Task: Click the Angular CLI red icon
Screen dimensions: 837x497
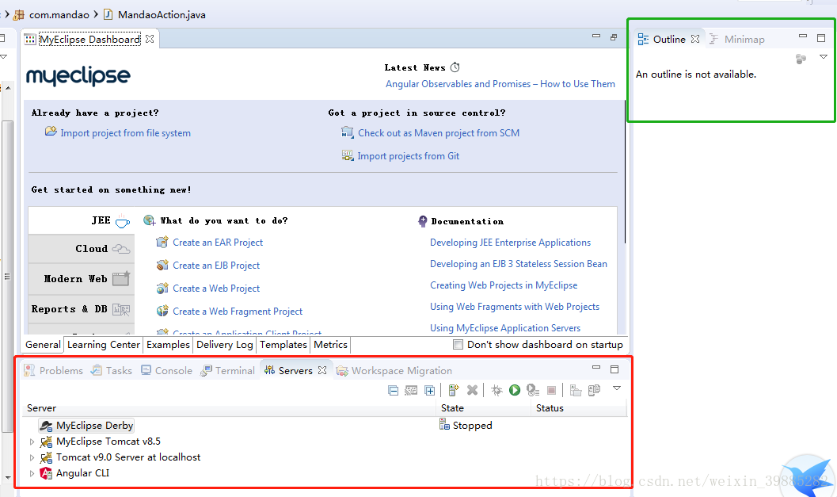Action: [46, 473]
